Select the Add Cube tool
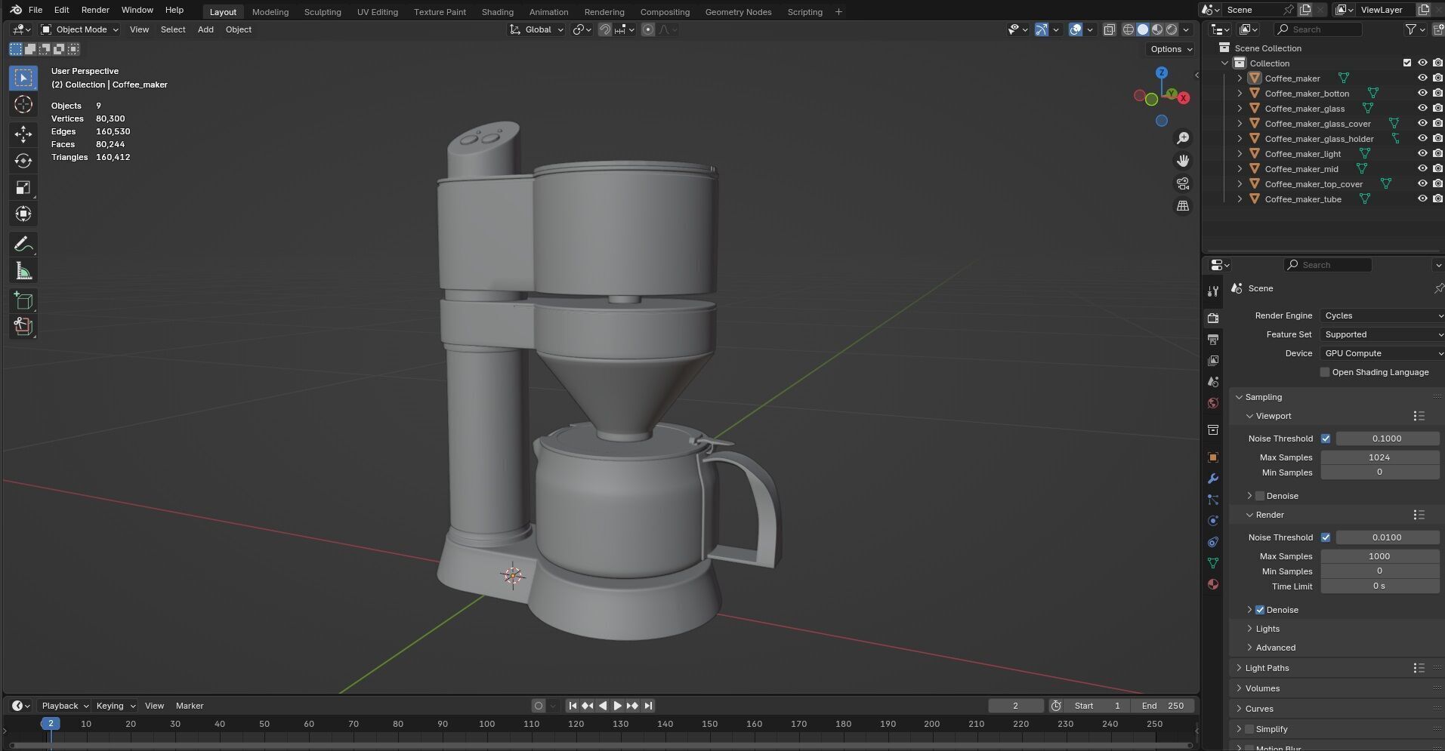1445x751 pixels. pyautogui.click(x=23, y=300)
